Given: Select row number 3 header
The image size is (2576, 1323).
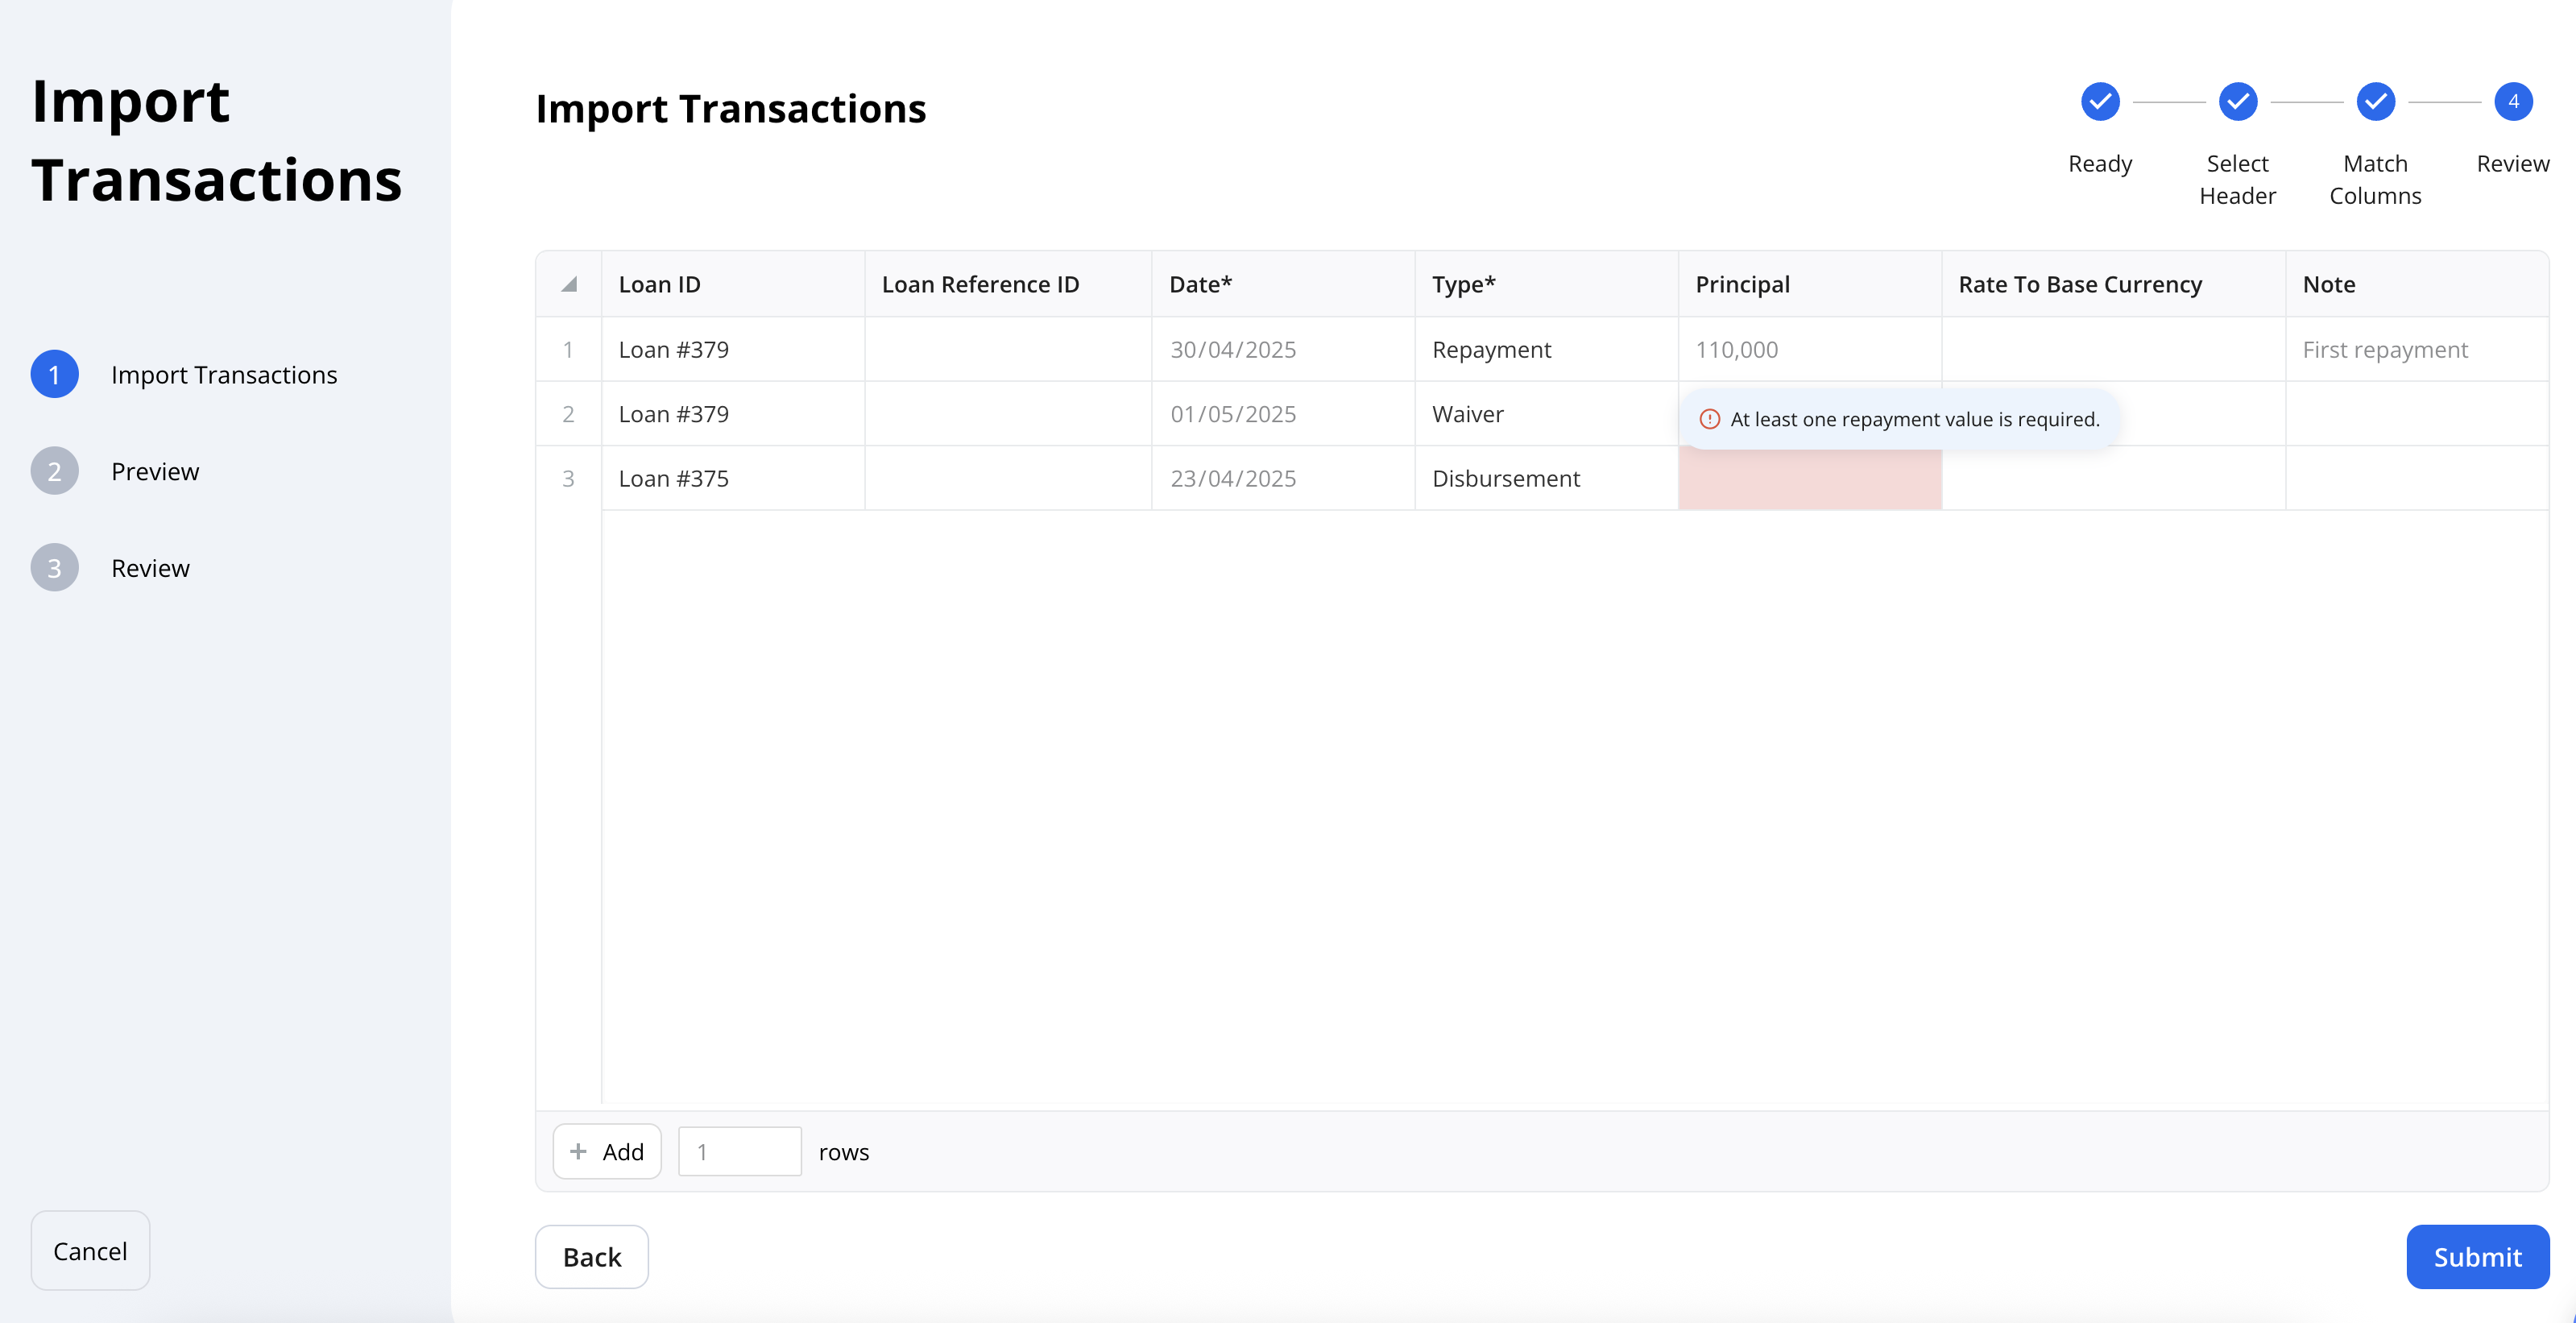Looking at the screenshot, I should tap(569, 478).
